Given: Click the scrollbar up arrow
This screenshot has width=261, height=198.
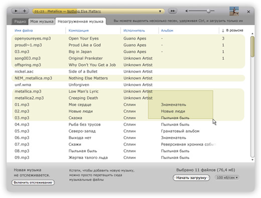Looking at the screenshot, I should click(252, 34).
